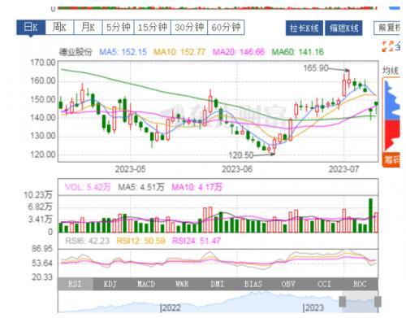Click the right range slider handle
This screenshot has height=318, width=406.
[378, 302]
